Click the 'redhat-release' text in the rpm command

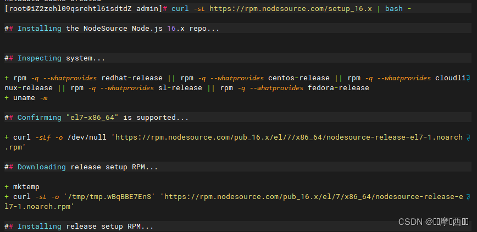[132, 78]
